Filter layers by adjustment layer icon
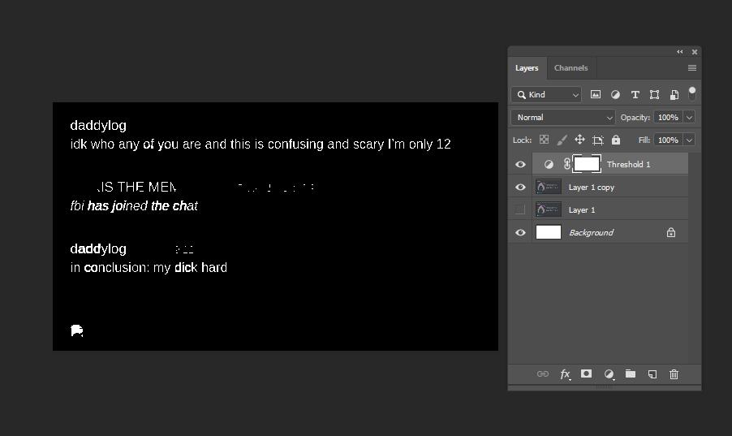The width and height of the screenshot is (732, 436). (x=615, y=94)
